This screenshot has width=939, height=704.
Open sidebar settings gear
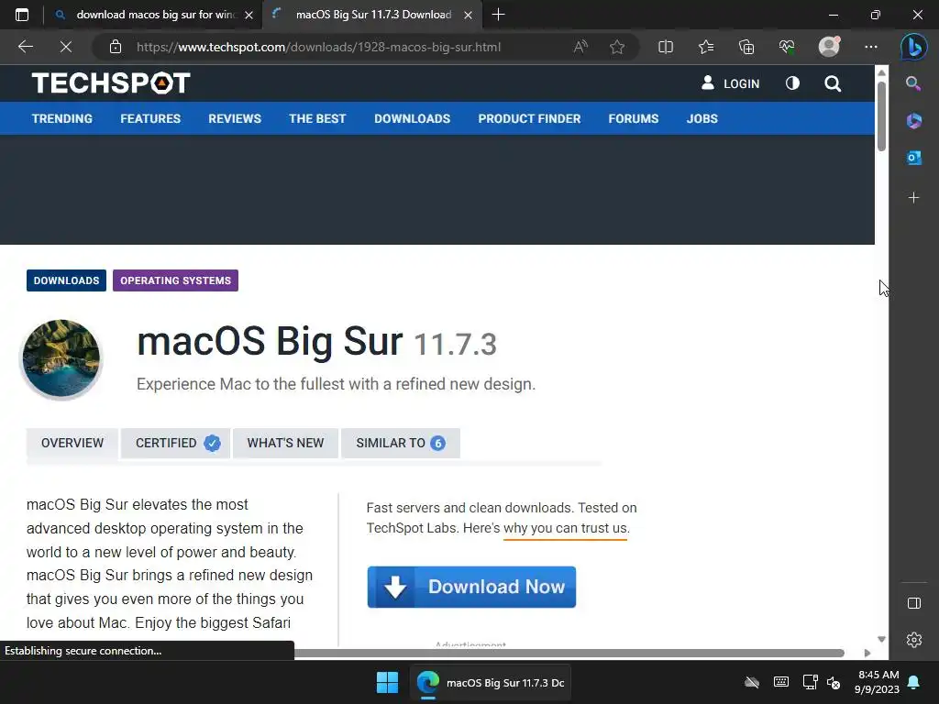tap(914, 640)
